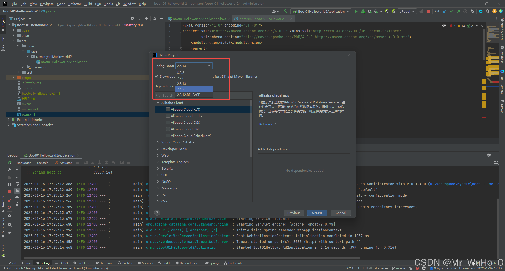Screen dimensions: 505x271
Task: Click Rerun debug icon in Debug panel
Action: (x=9, y=163)
